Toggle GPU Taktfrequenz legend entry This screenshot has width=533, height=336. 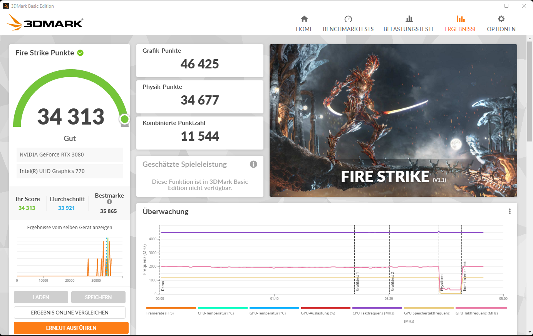tap(481, 311)
